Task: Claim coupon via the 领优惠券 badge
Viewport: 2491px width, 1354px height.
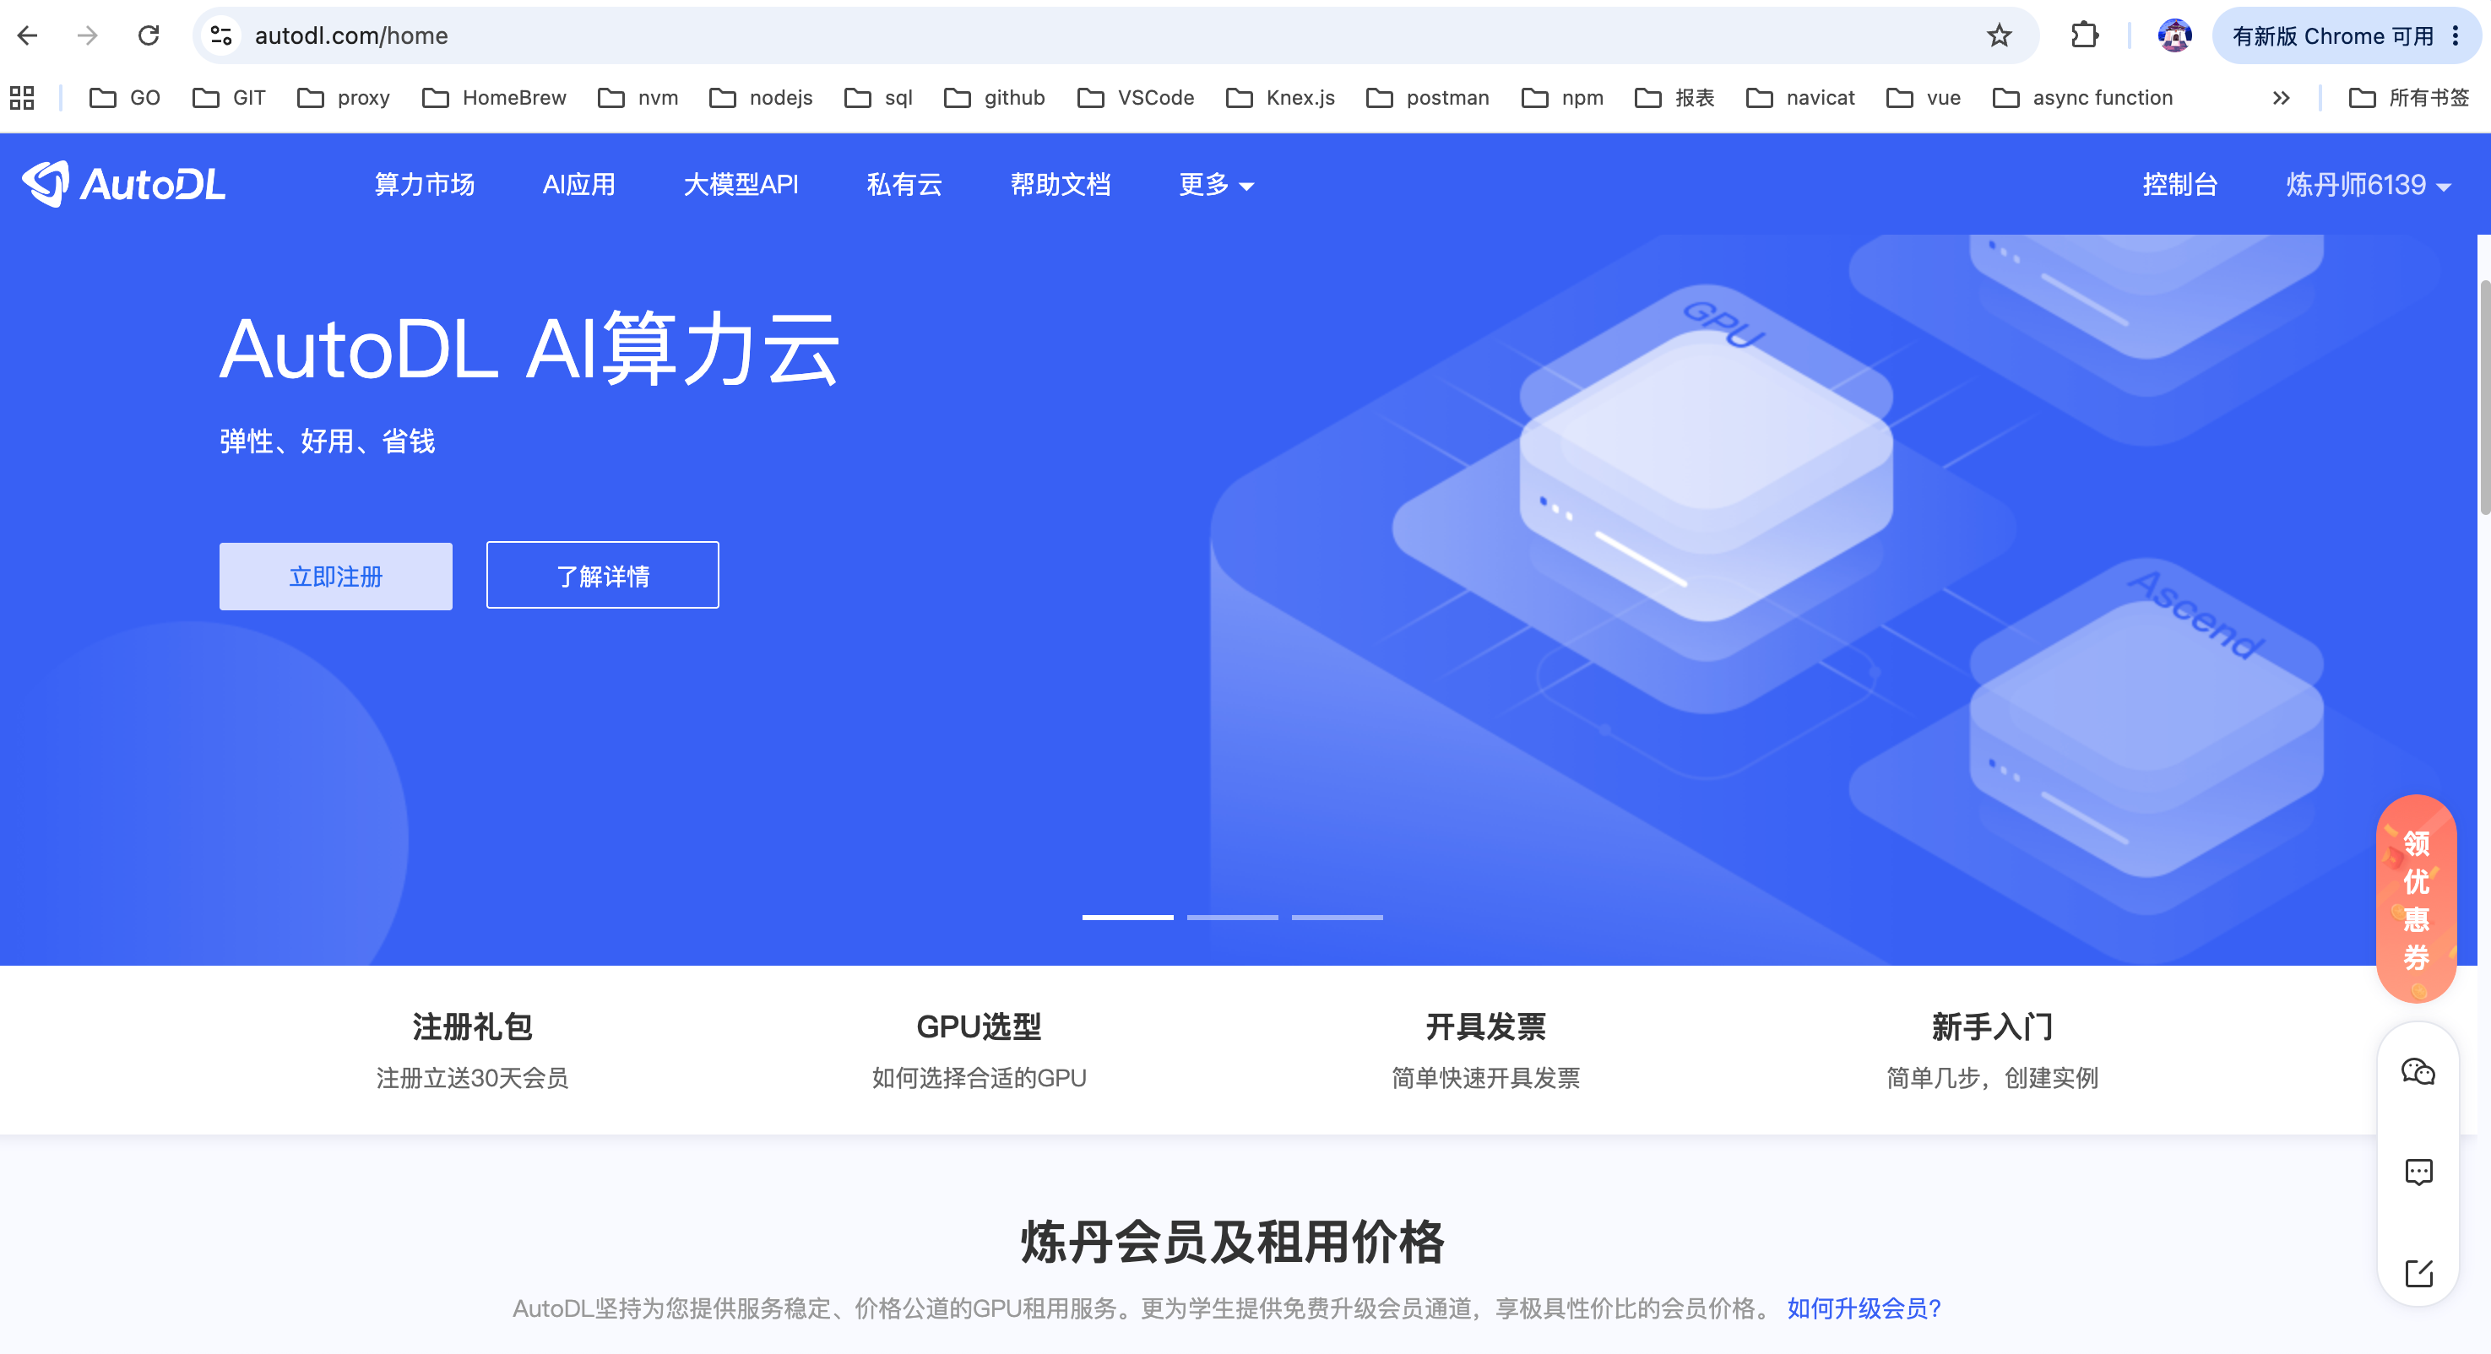Action: coord(2416,899)
